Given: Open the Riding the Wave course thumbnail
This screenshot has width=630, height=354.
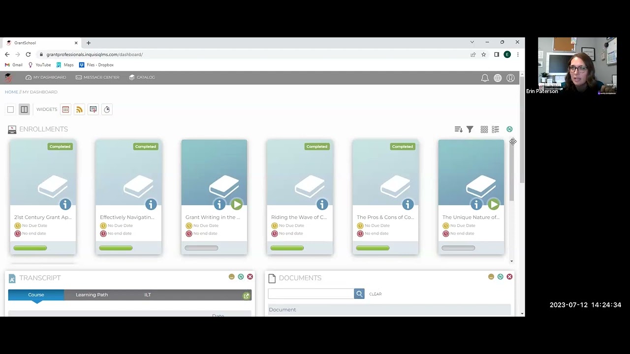Looking at the screenshot, I should pyautogui.click(x=300, y=173).
